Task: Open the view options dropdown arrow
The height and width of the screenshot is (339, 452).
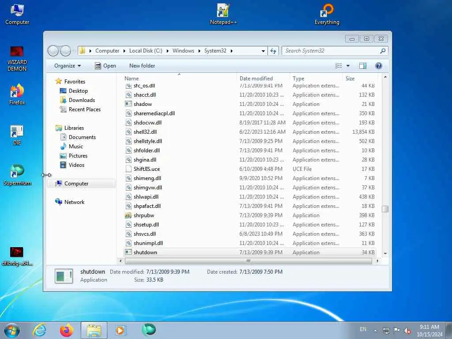Action: tap(348, 66)
